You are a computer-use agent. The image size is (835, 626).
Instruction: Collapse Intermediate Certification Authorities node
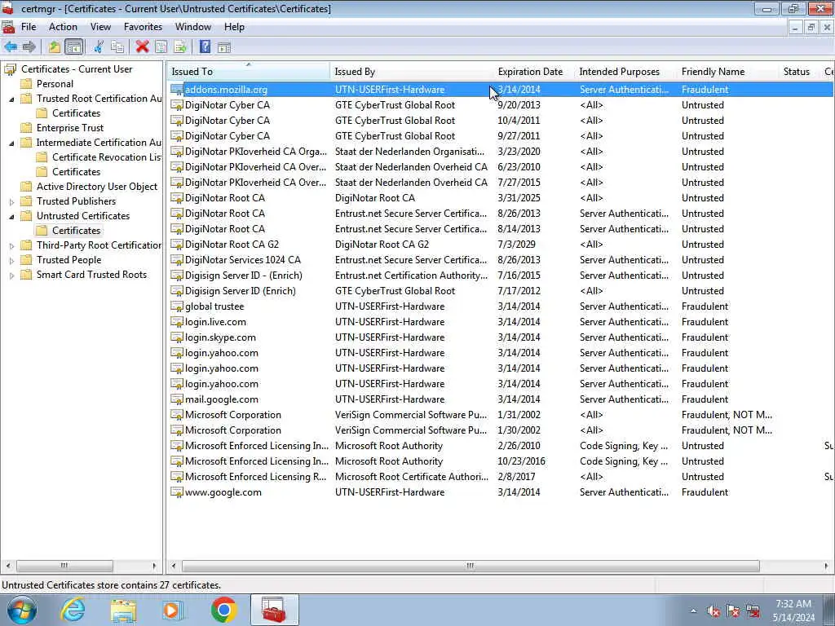click(x=11, y=143)
